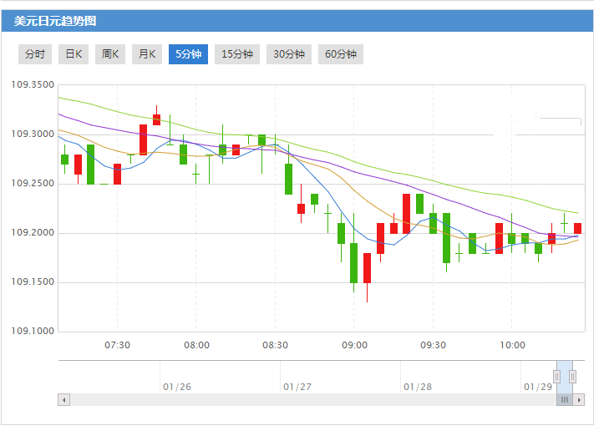The image size is (604, 431).
Task: Click the 01/27 date on timeline
Action: click(x=297, y=387)
